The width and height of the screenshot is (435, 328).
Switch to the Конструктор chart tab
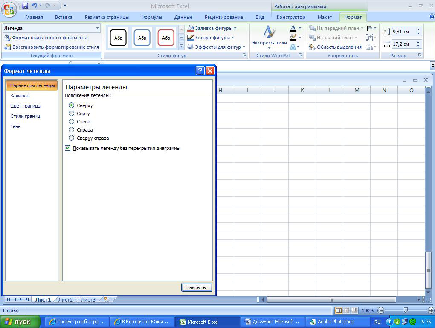pos(291,17)
